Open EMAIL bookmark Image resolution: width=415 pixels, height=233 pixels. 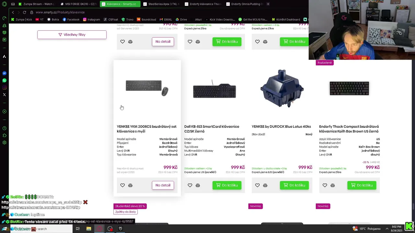[166, 19]
